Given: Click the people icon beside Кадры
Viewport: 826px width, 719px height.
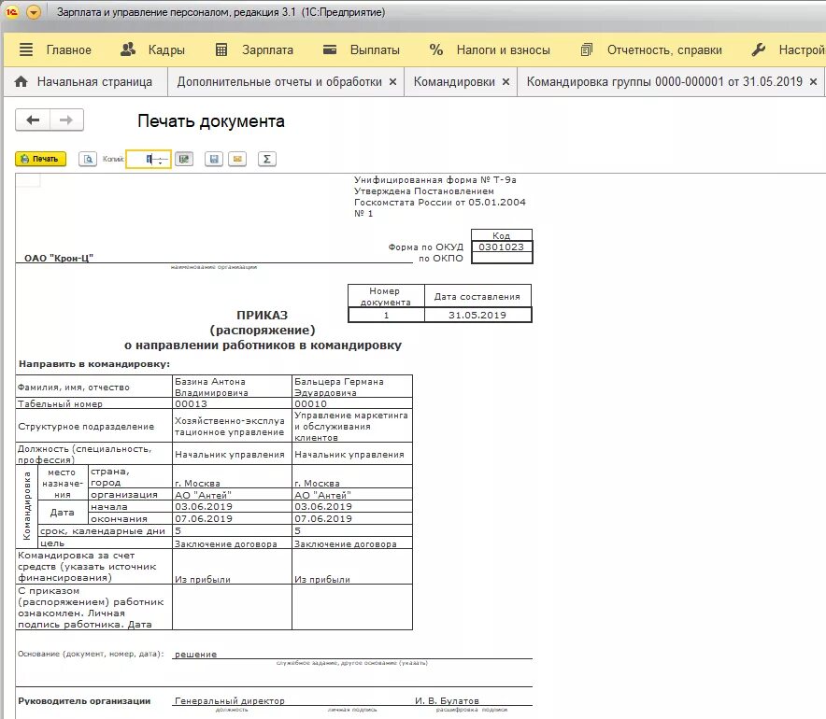Looking at the screenshot, I should click(x=128, y=49).
